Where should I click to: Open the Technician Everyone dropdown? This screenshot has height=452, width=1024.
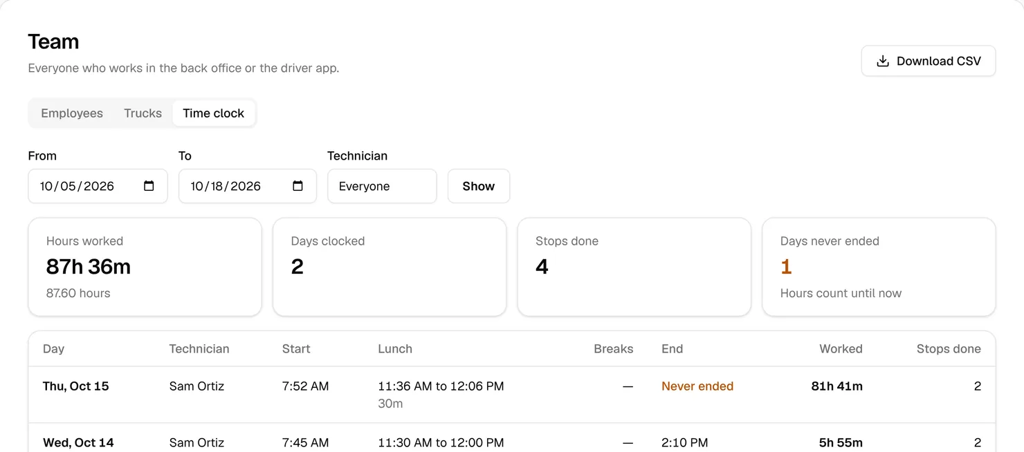click(382, 186)
